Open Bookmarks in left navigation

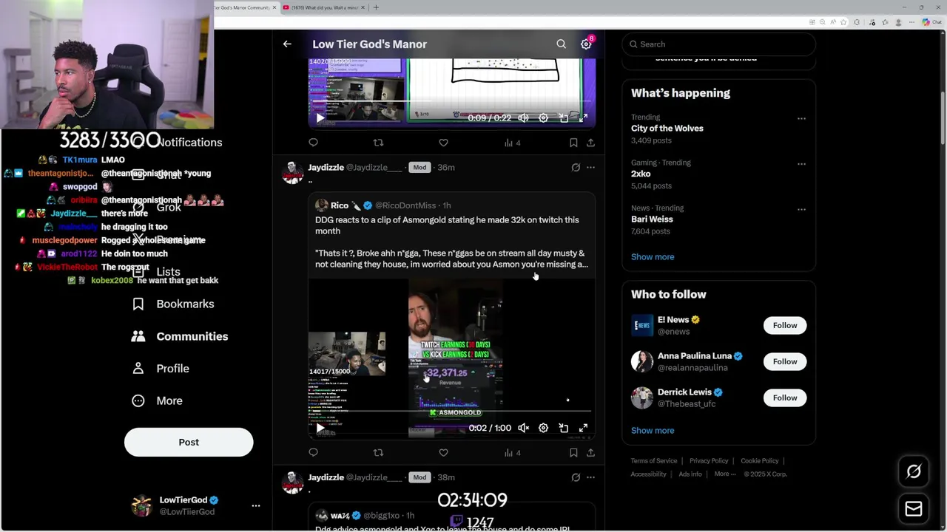click(x=173, y=304)
